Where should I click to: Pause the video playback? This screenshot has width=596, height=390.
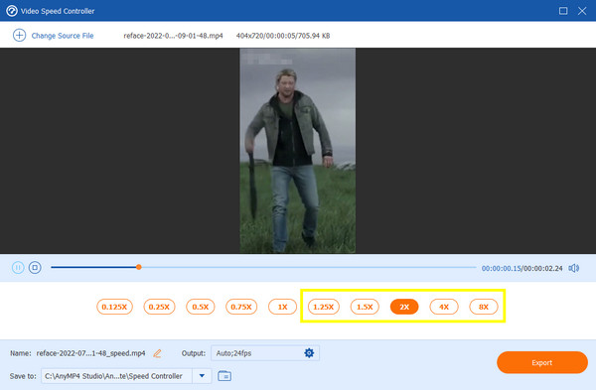[x=18, y=268]
